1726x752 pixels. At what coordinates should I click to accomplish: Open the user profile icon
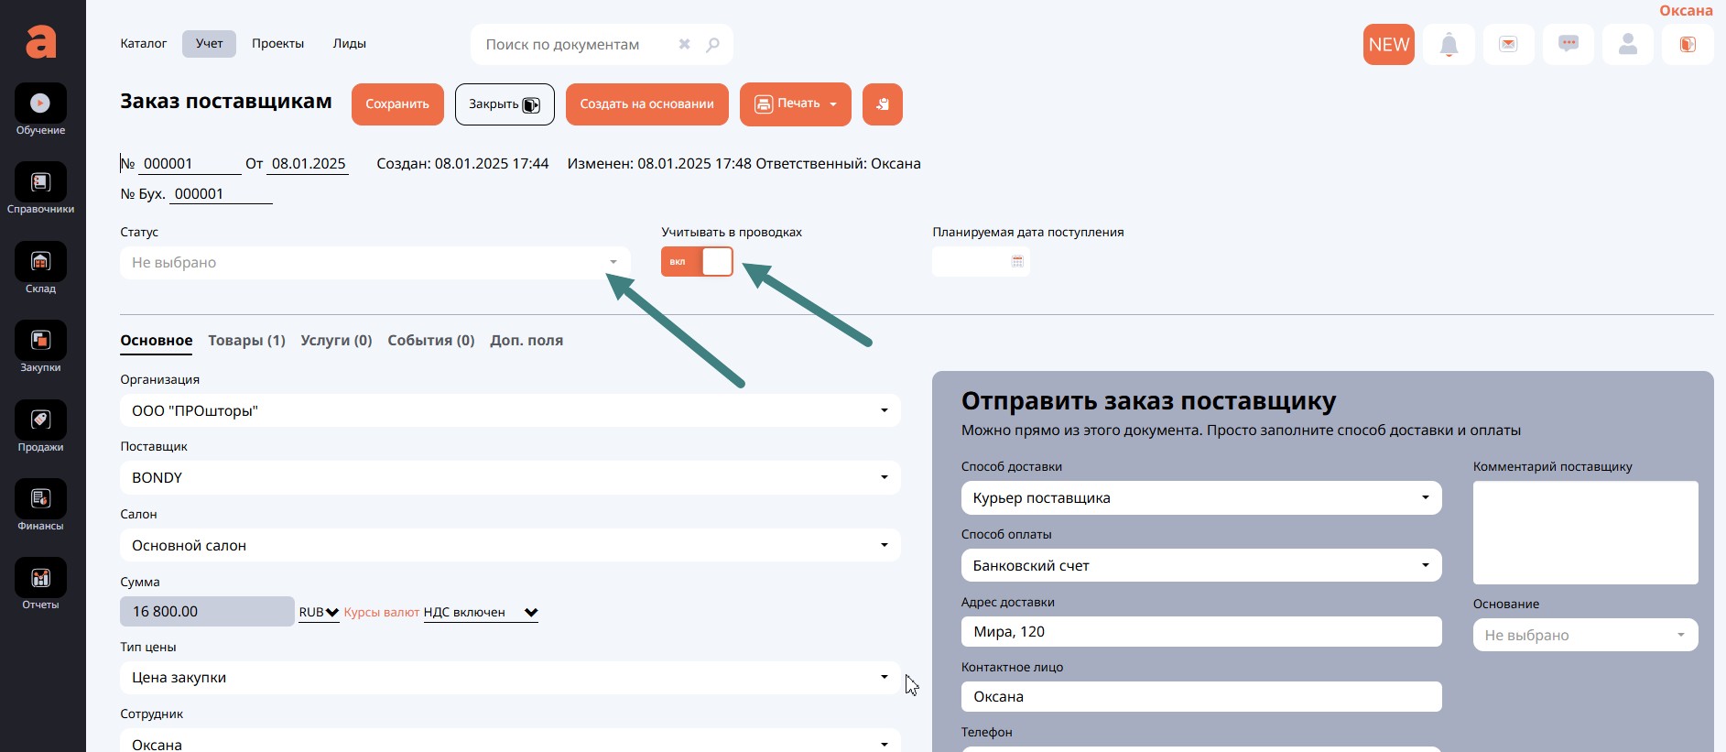[x=1627, y=45]
